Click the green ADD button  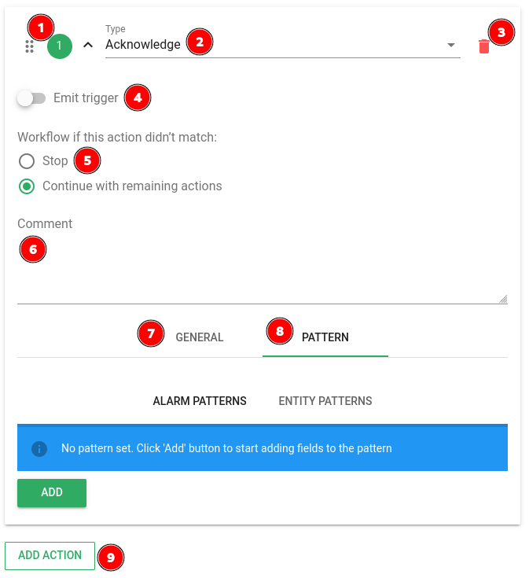pos(52,492)
